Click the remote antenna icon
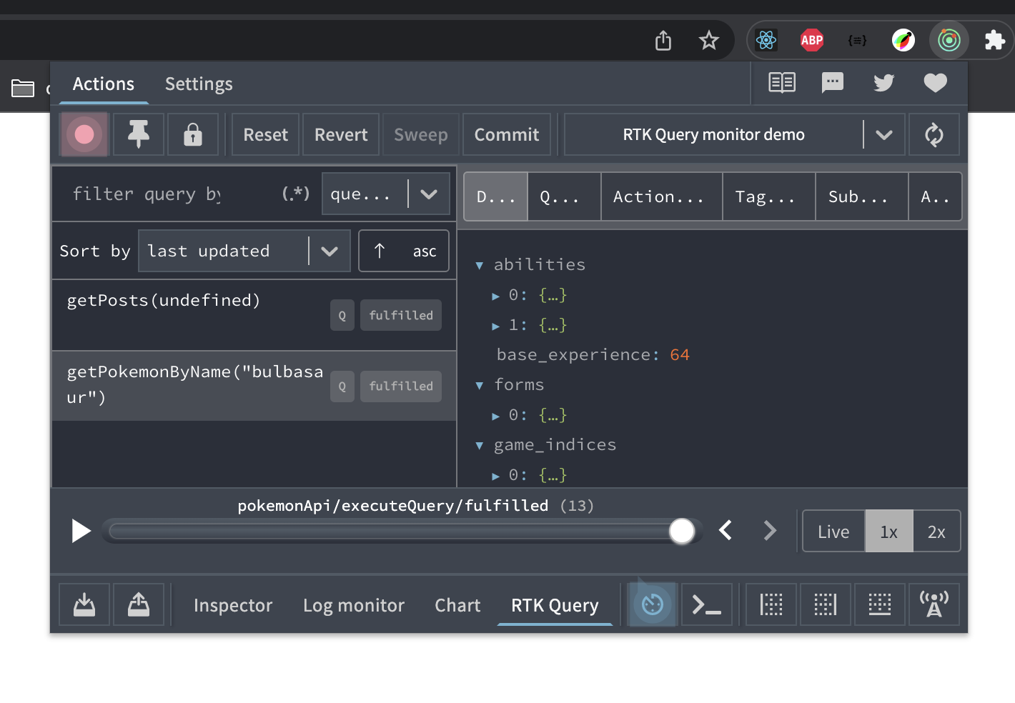The width and height of the screenshot is (1015, 703). (934, 604)
